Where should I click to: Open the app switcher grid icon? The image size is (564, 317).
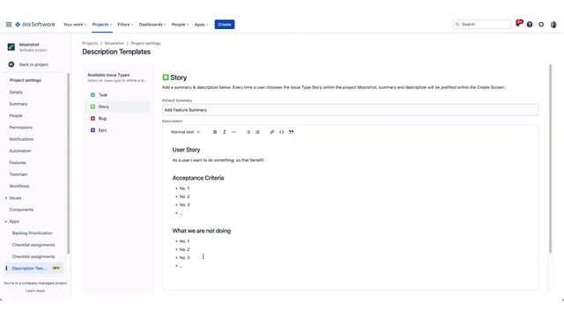(9, 25)
